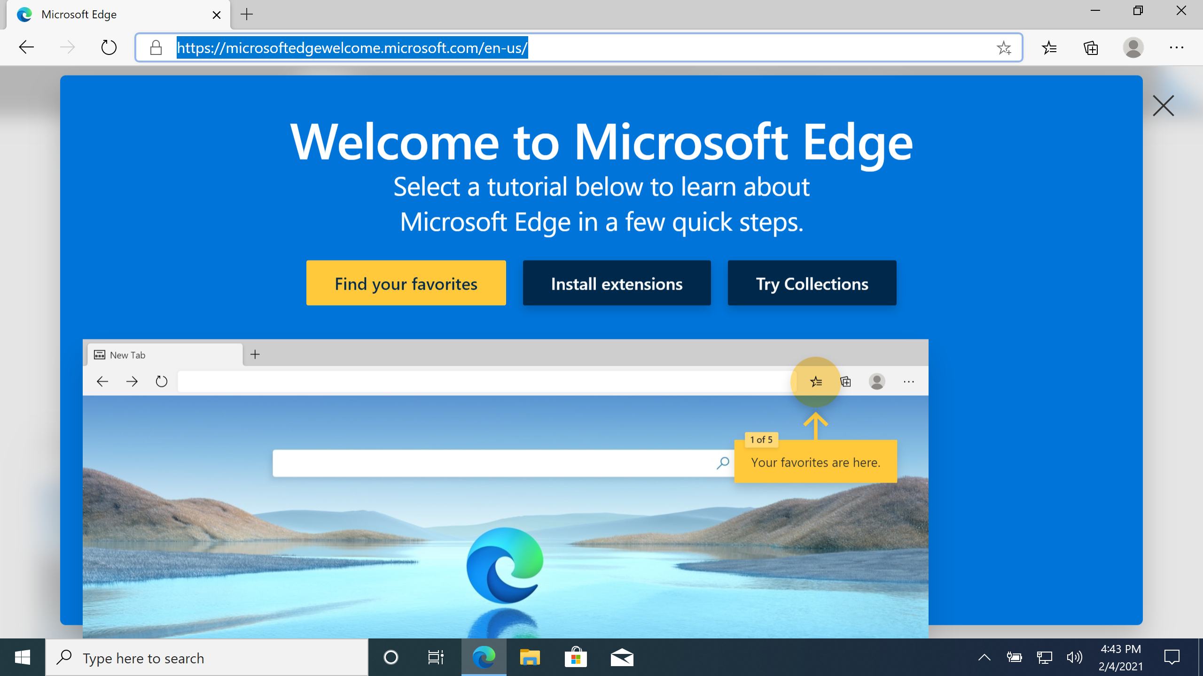Click the Windows search box

(x=207, y=657)
